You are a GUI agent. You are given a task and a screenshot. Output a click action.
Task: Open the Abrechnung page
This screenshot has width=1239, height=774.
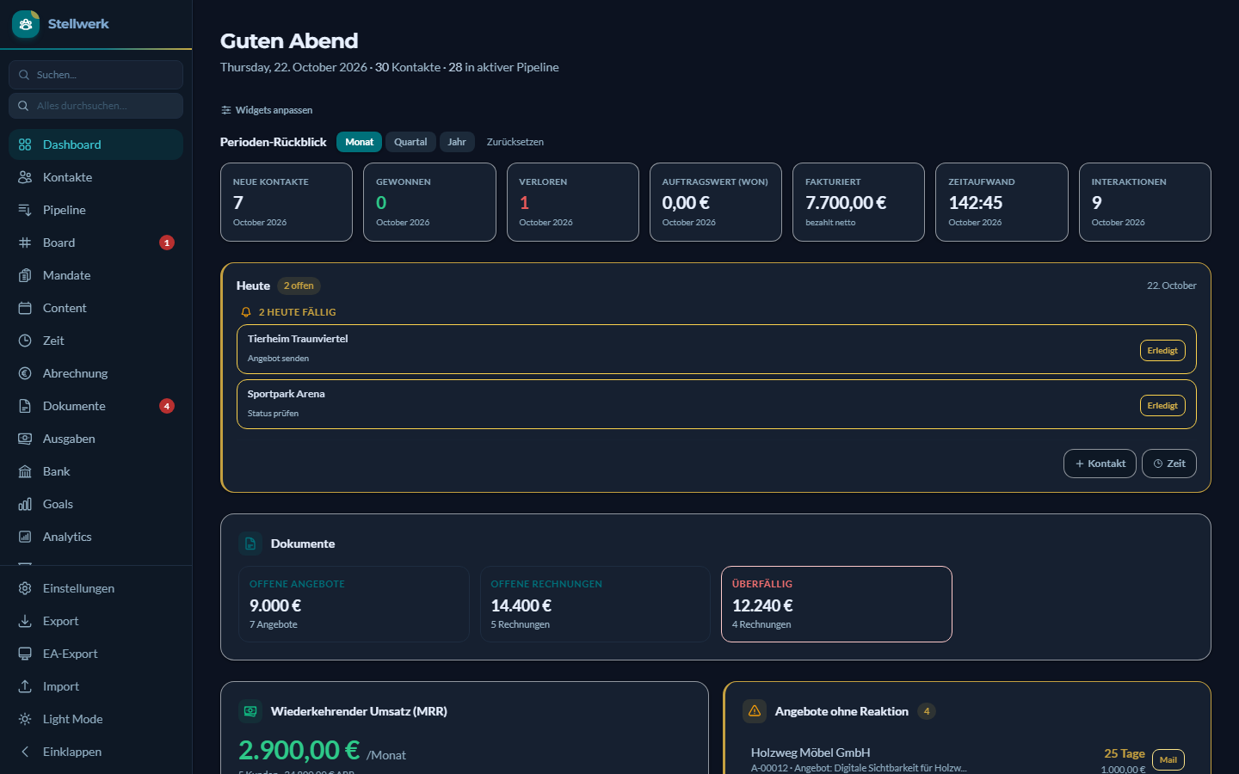[96, 373]
